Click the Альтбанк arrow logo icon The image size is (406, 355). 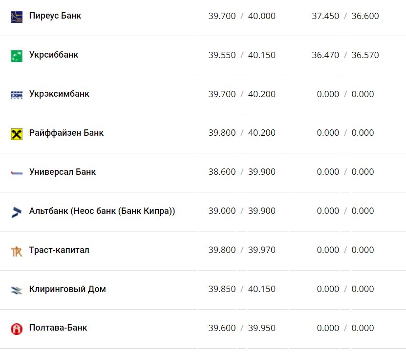point(17,212)
